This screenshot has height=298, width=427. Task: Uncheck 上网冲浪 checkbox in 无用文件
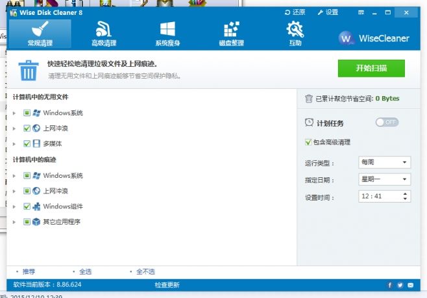tap(27, 128)
